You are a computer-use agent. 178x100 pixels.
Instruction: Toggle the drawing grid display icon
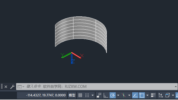click(x=80, y=95)
